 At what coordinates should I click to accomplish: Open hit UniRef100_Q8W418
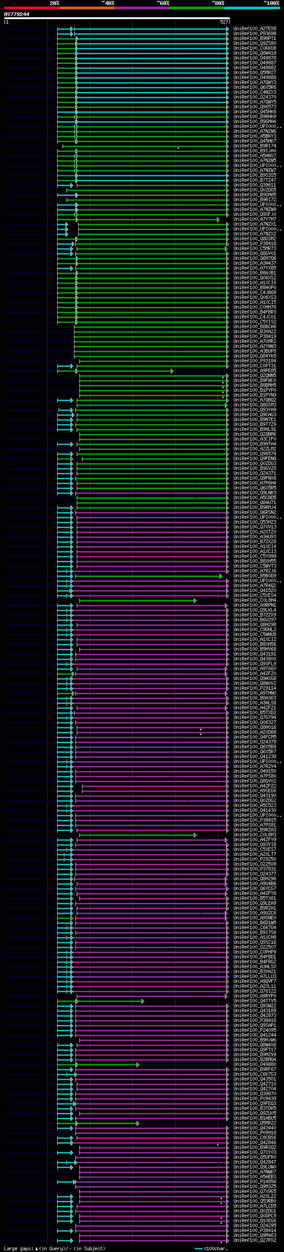pyautogui.click(x=254, y=53)
